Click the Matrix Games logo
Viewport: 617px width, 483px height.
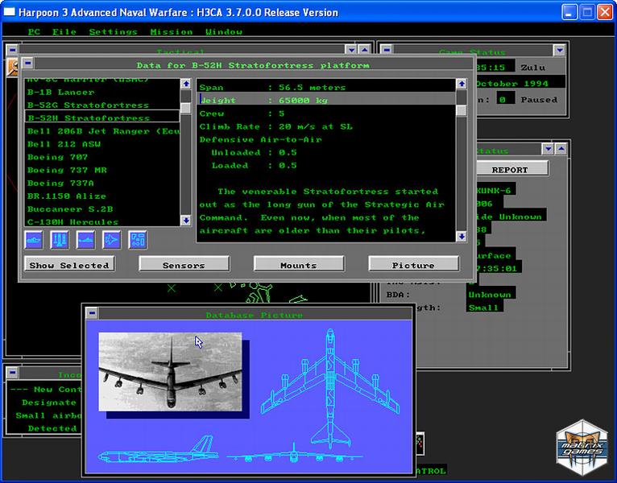click(x=580, y=445)
